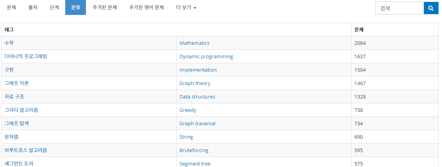
Task: Open the 문자열 tag link
Action: (x=11, y=137)
